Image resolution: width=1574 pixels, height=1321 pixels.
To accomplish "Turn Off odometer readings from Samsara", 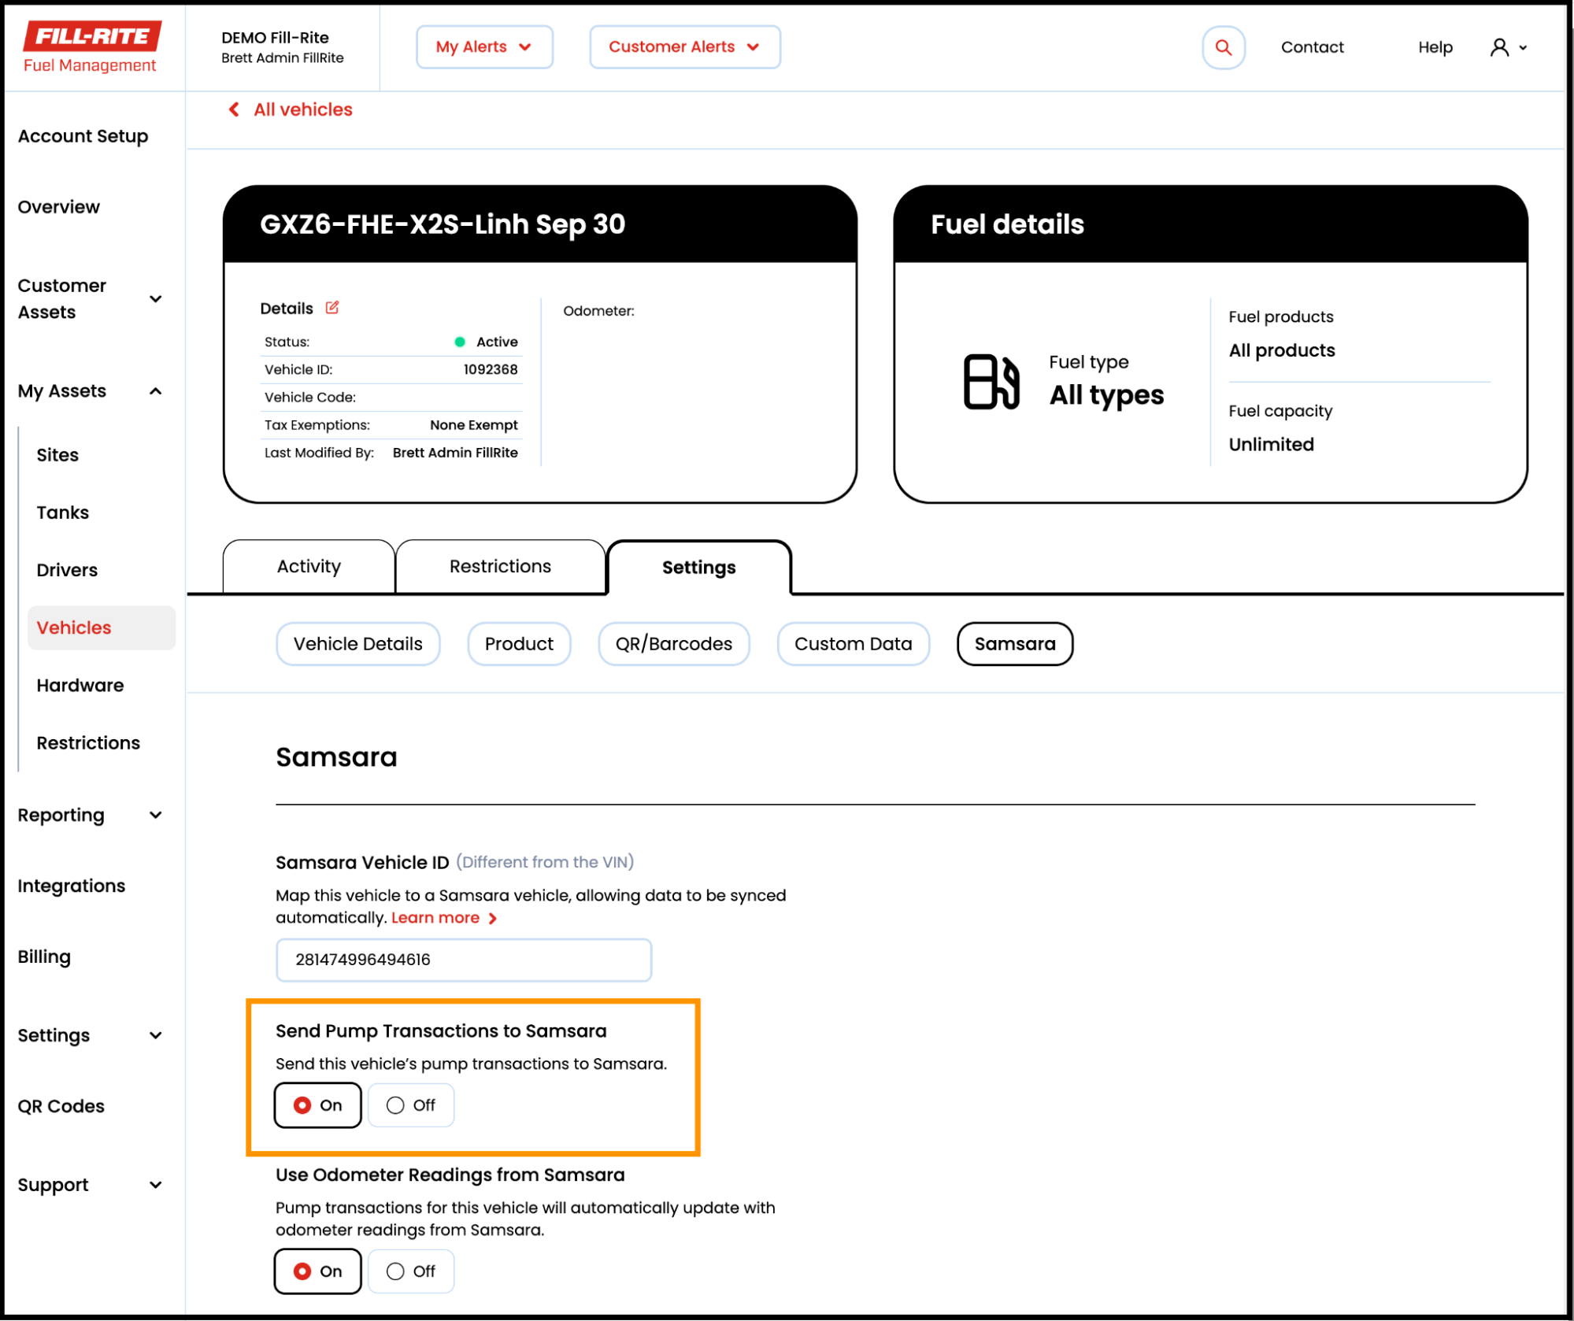I will [x=411, y=1271].
